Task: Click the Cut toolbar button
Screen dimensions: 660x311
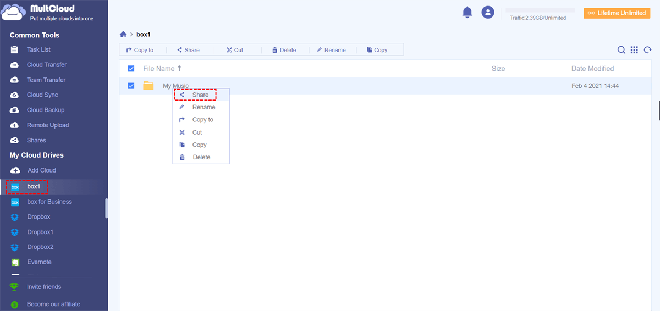Action: [234, 50]
